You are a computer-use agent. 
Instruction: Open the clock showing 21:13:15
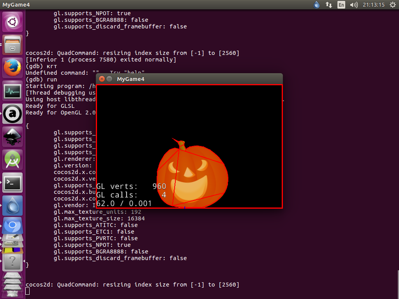(374, 5)
